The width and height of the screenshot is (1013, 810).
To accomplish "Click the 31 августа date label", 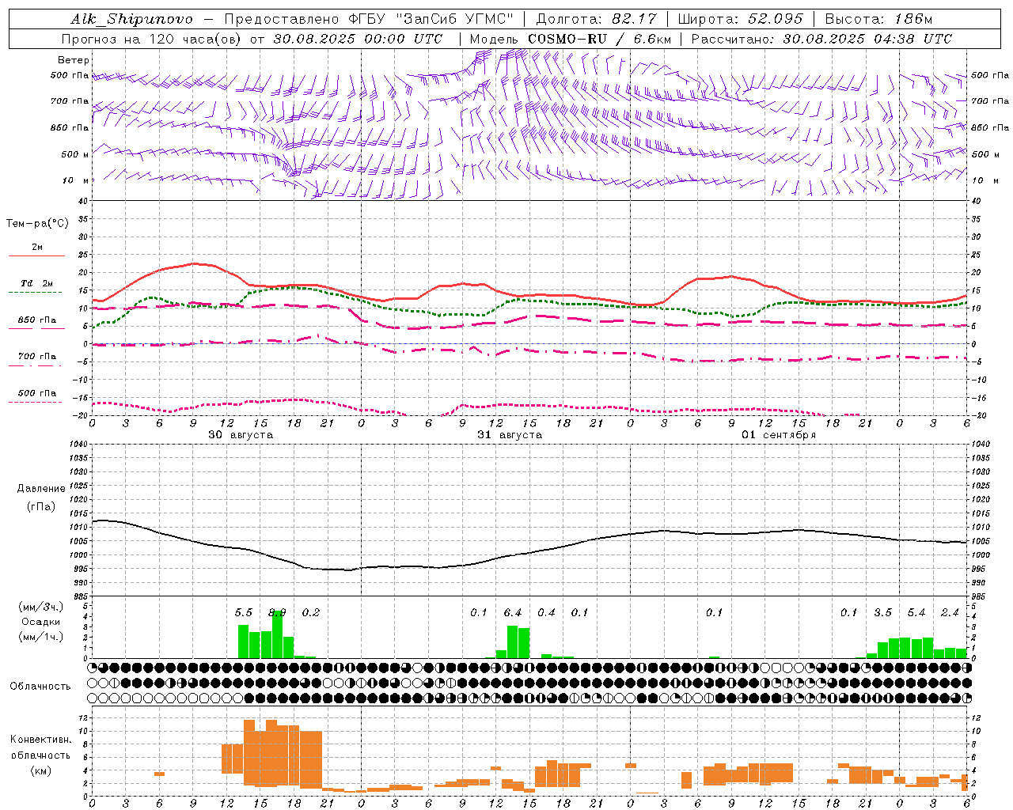I will pyautogui.click(x=510, y=435).
